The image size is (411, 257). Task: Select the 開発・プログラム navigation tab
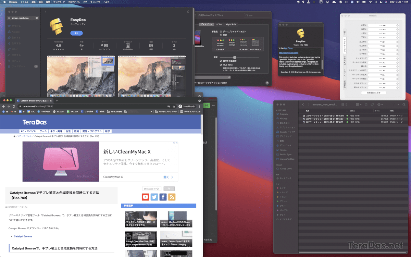[x=92, y=131]
